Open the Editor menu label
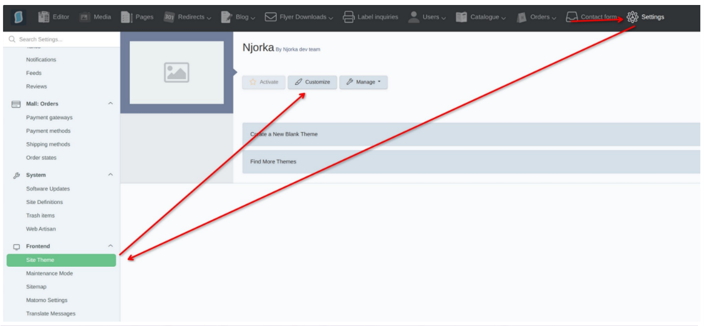 [61, 17]
